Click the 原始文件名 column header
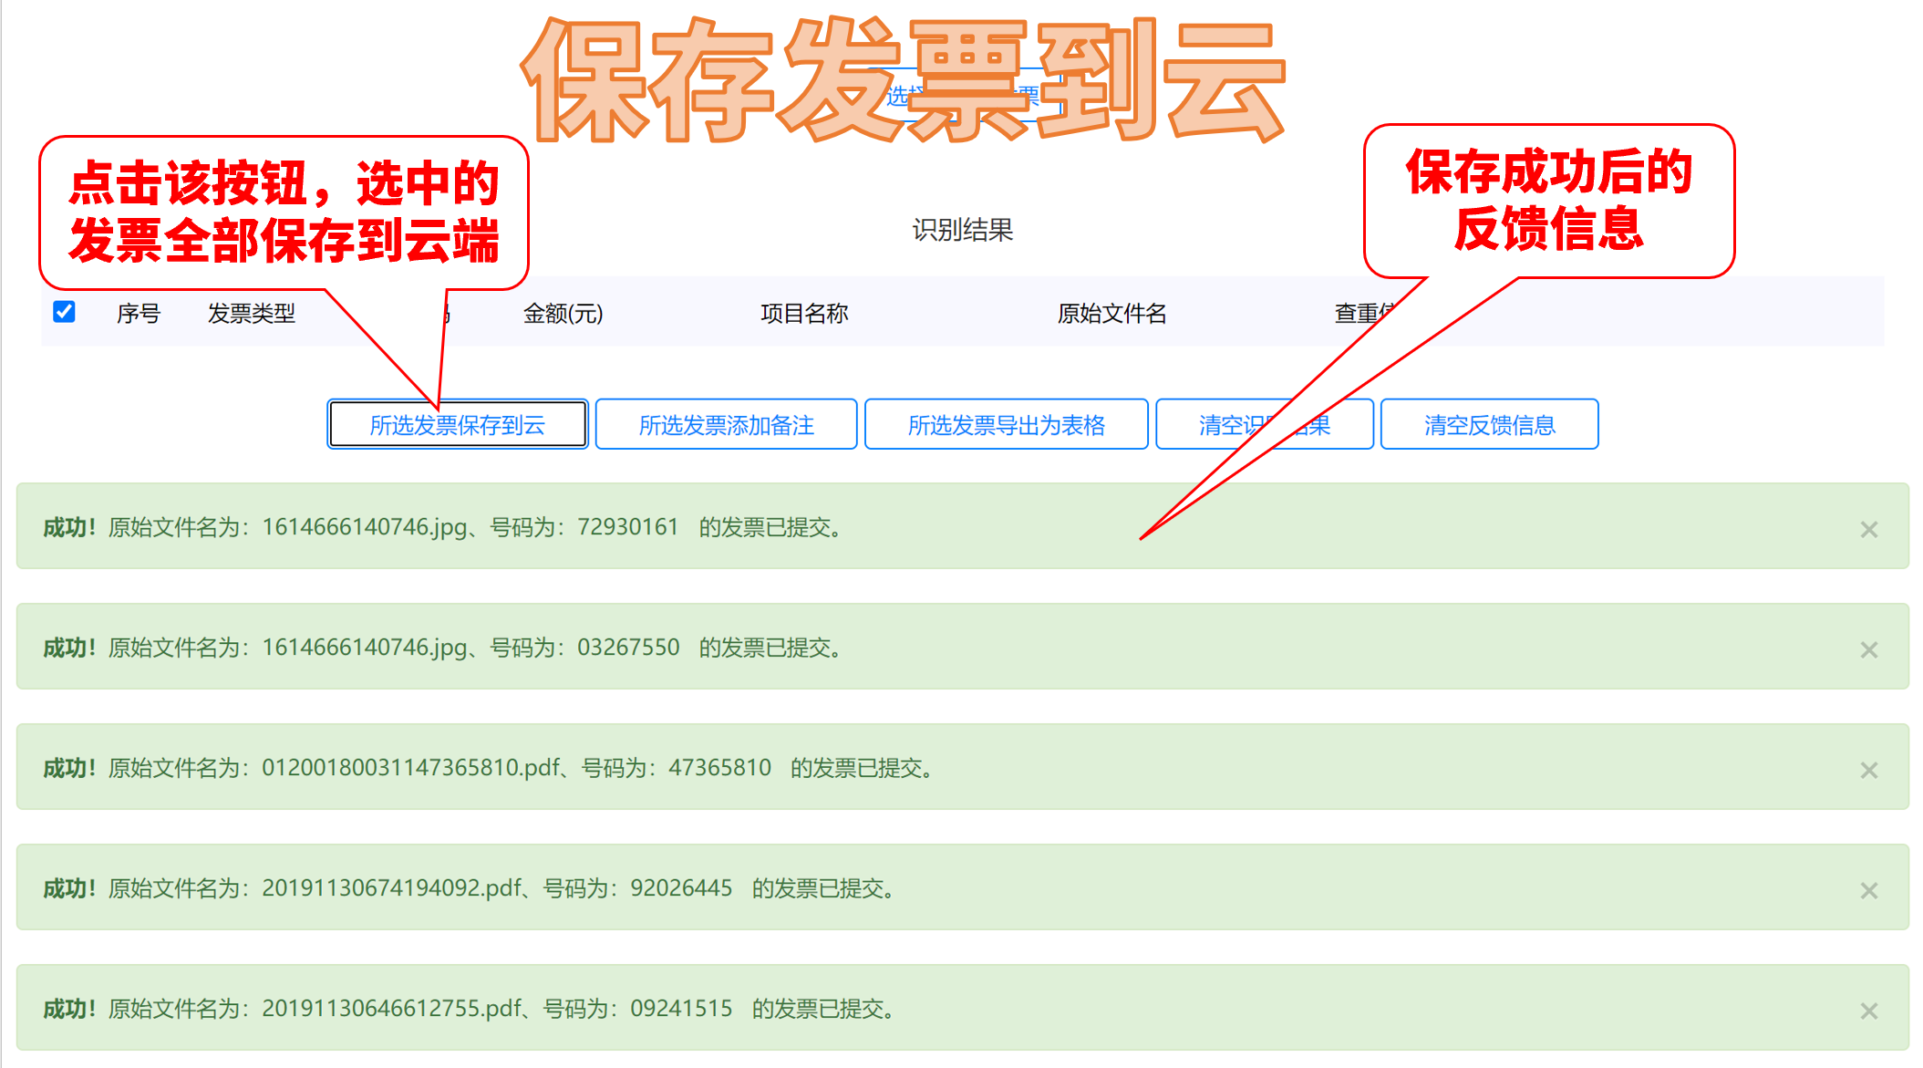Viewport: 1923px width, 1068px height. pos(1111,314)
